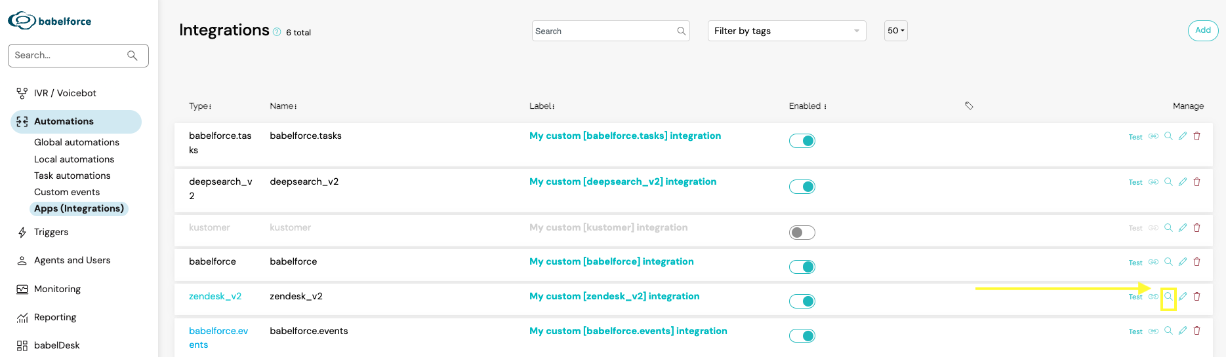The height and width of the screenshot is (357, 1226).
Task: Click link icon in deepsearch_v2 row
Action: coord(1153,182)
